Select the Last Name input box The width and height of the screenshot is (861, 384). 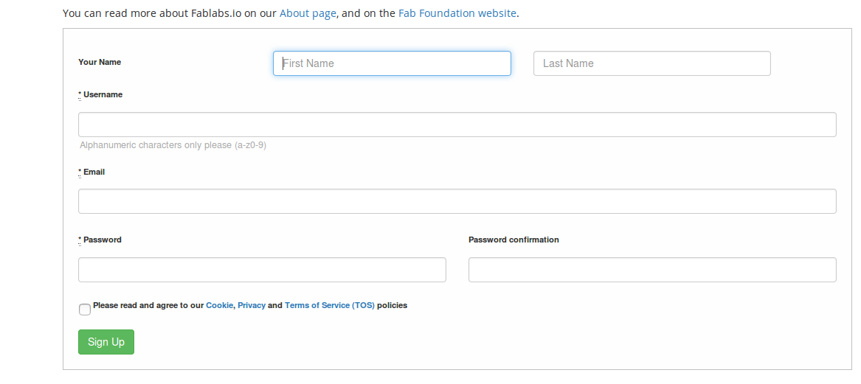[x=651, y=63]
